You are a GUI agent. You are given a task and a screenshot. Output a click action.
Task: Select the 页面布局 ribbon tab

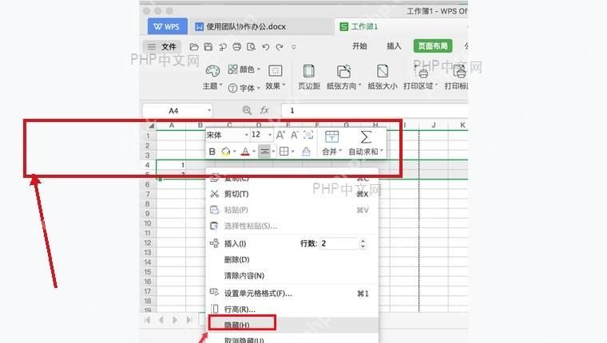click(x=433, y=46)
